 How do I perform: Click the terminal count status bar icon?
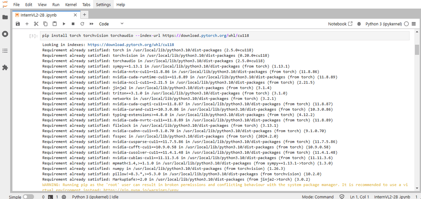click(x=50, y=197)
